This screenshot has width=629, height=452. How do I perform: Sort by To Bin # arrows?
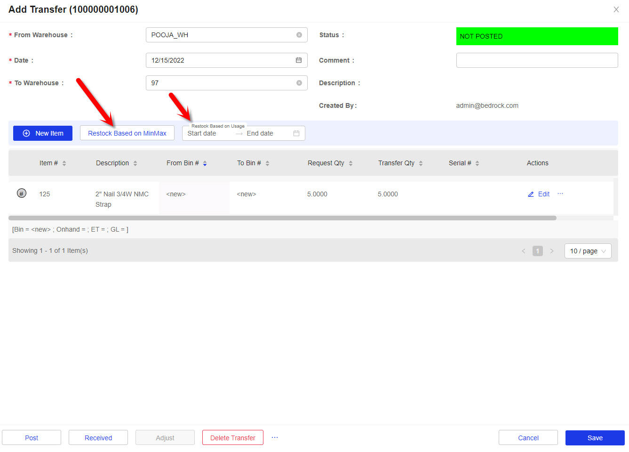click(267, 163)
